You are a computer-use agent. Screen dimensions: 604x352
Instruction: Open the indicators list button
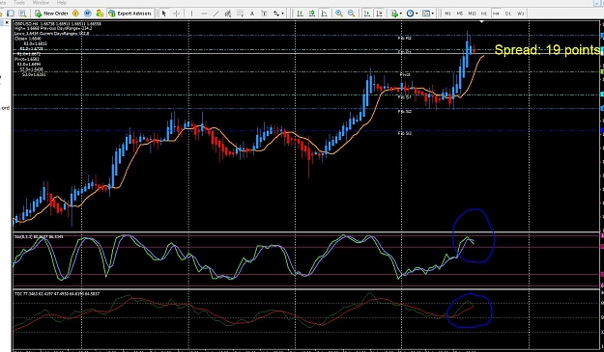coord(394,14)
